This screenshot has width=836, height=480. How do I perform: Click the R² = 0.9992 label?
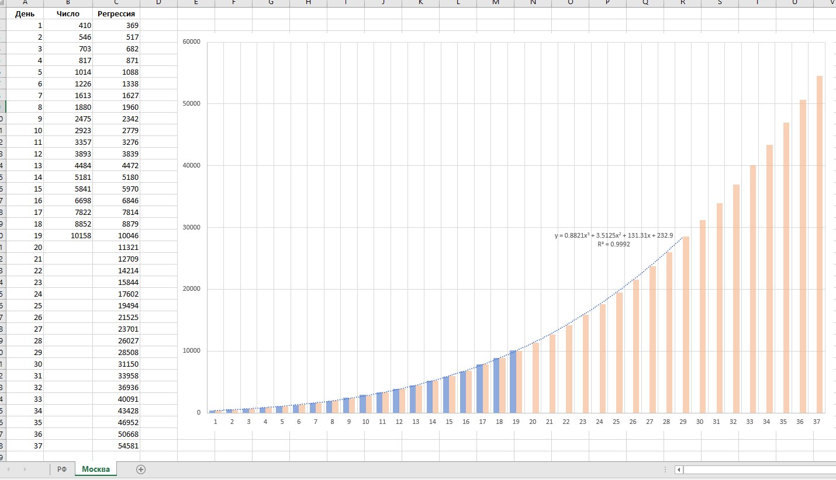point(614,245)
